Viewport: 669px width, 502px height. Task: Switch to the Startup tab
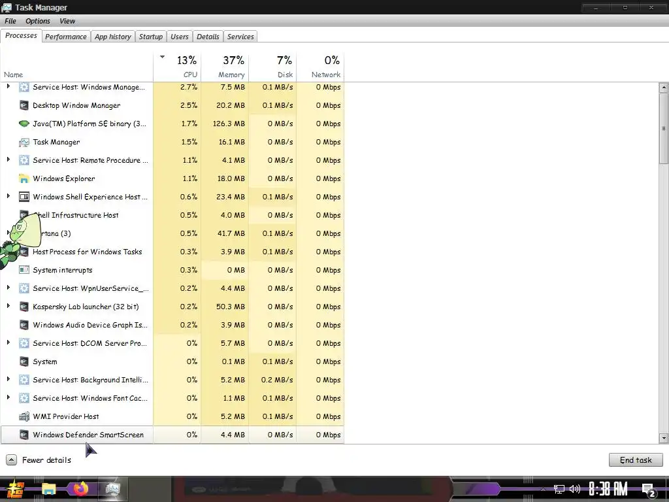151,37
